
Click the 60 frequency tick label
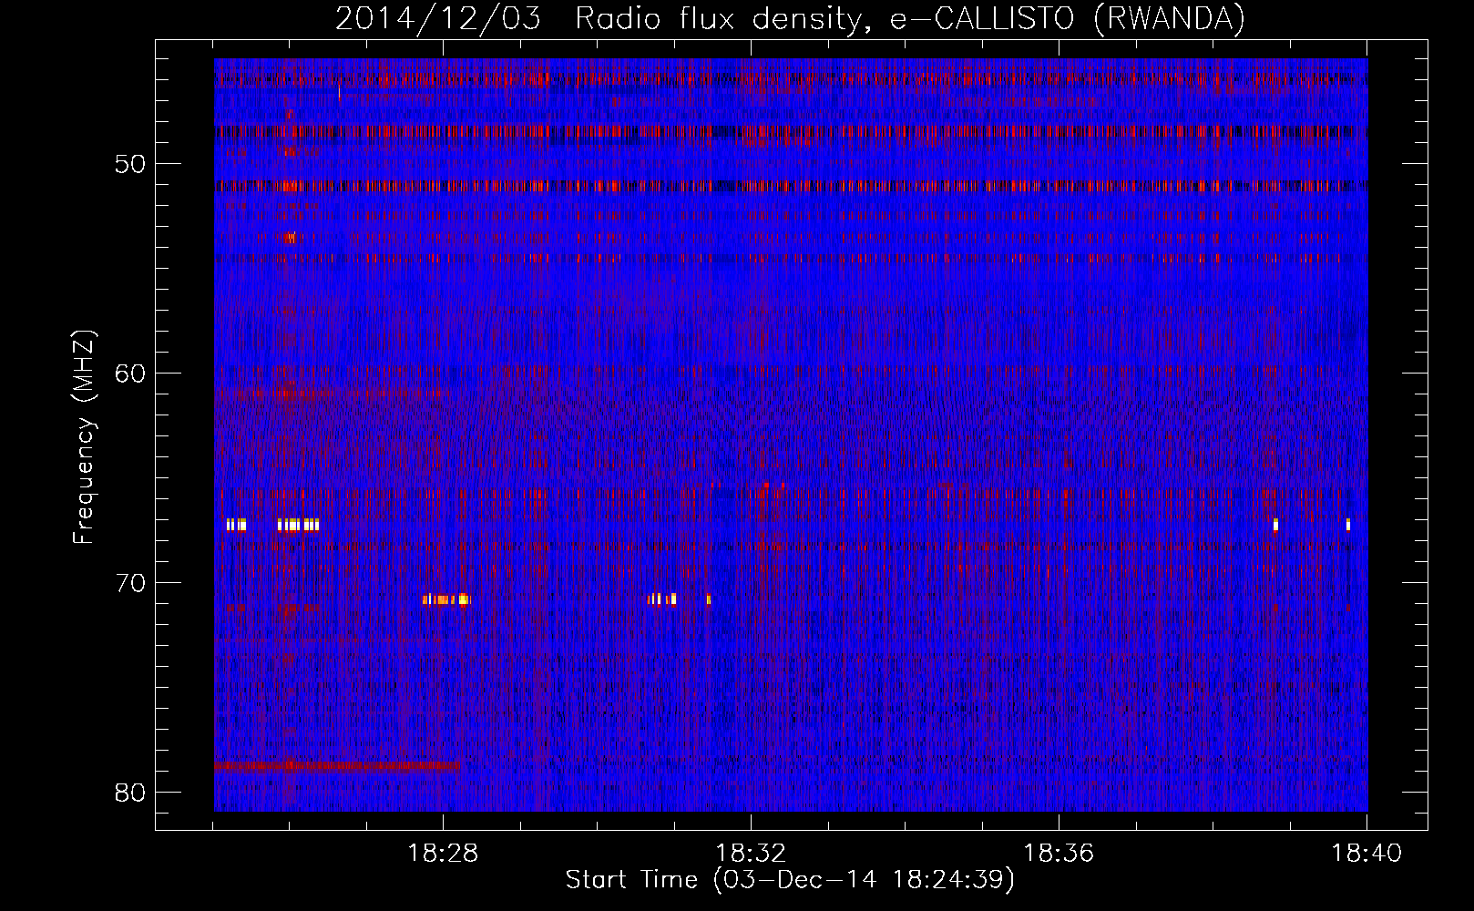pos(131,374)
